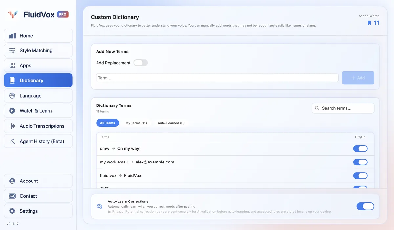This screenshot has height=230, width=394.
Task: Turn off Auto-Learn Corrections switch
Action: point(365,206)
